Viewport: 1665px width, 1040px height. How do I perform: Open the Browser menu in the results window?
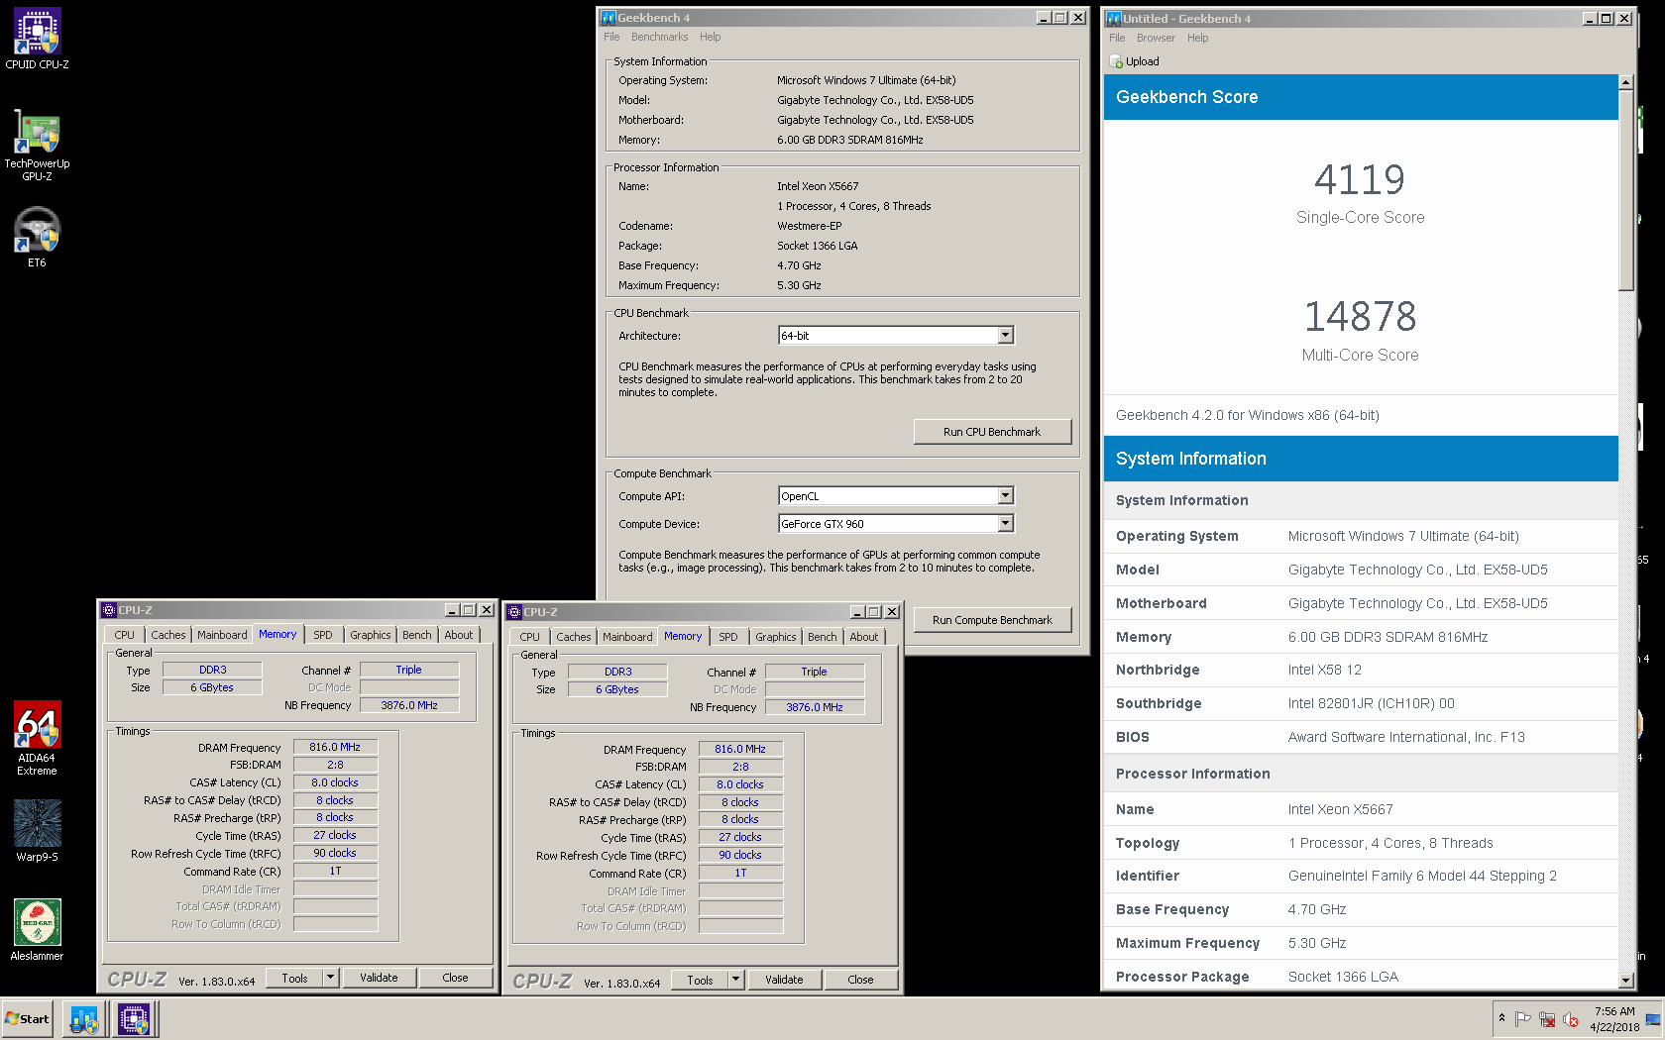(1156, 38)
